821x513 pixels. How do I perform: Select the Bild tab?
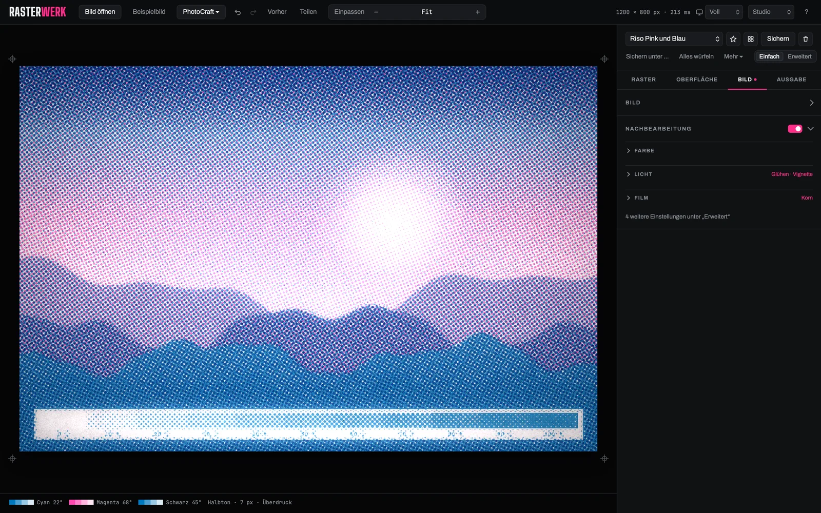pyautogui.click(x=747, y=80)
